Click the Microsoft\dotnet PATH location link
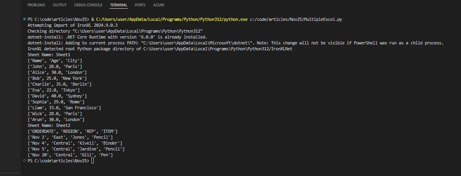 (287, 43)
